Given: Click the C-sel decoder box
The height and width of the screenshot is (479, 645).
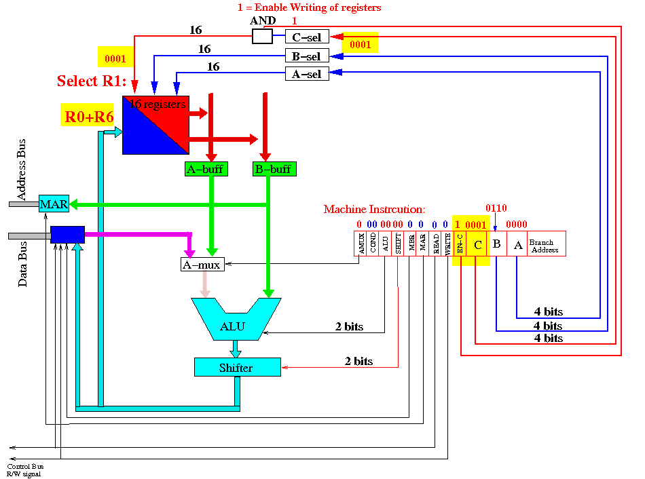Looking at the screenshot, I should [x=307, y=37].
